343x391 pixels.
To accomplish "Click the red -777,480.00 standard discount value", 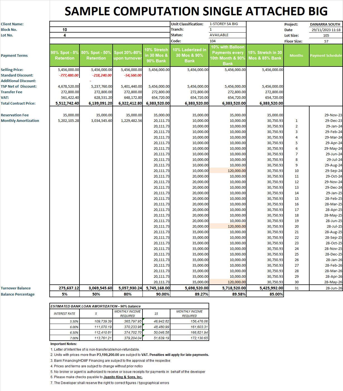I will click(x=69, y=75).
